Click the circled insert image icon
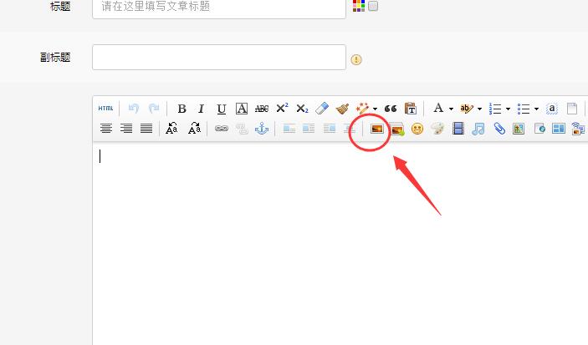The width and height of the screenshot is (588, 345). pyautogui.click(x=376, y=129)
